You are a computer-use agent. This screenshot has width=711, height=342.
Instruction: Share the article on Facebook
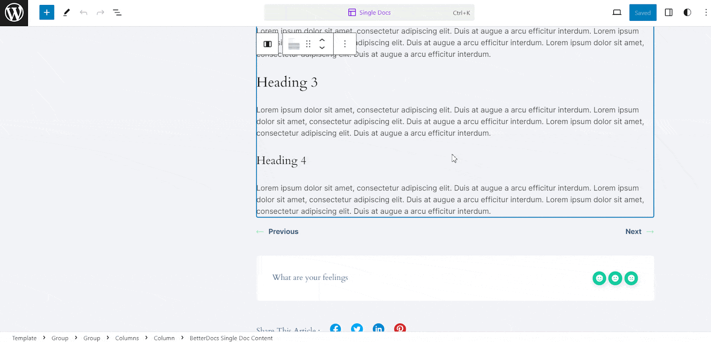click(x=336, y=329)
